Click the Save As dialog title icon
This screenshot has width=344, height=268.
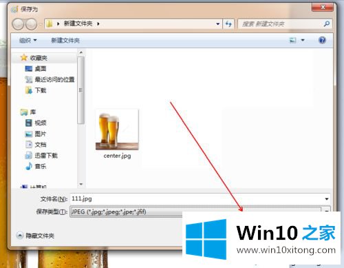tap(14, 9)
